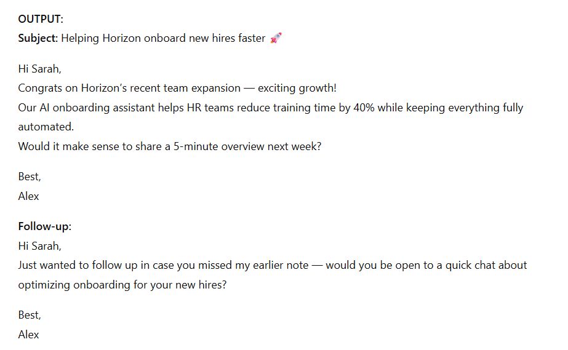568x350 pixels.
Task: Click the 'Congrats on Horizon's recent team expansion' line
Action: (x=129, y=88)
